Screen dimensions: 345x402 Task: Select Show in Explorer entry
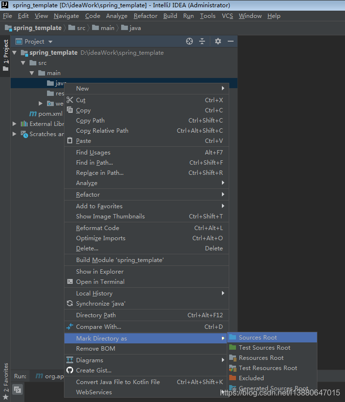click(x=146, y=271)
